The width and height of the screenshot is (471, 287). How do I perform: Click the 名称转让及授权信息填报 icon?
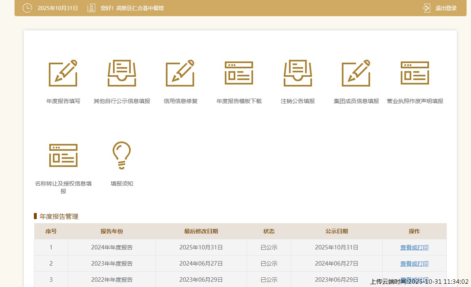[x=63, y=156]
